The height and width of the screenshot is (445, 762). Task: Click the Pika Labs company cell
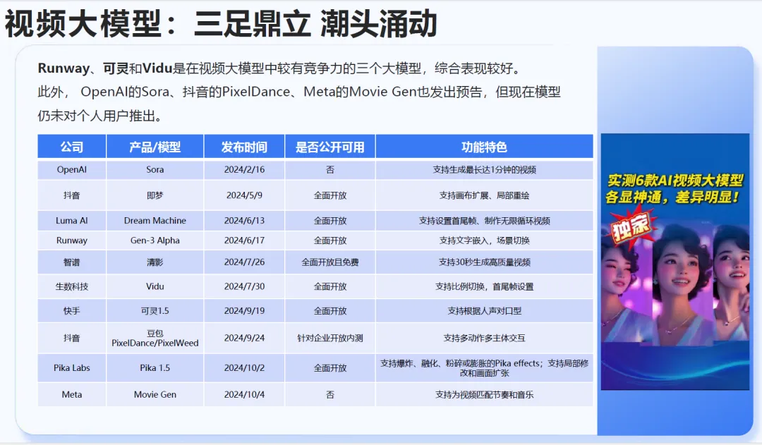(x=72, y=367)
